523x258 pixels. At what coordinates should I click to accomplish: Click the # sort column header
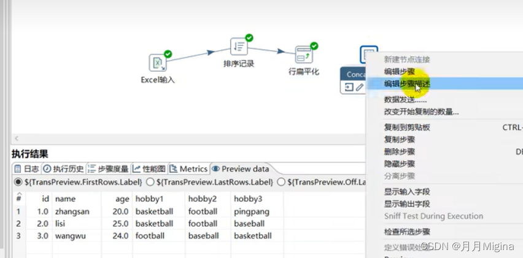[x=19, y=198]
